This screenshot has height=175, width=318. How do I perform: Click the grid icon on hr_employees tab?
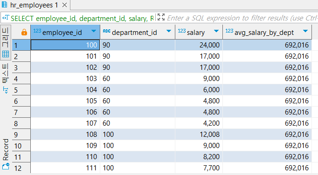coord(5,5)
